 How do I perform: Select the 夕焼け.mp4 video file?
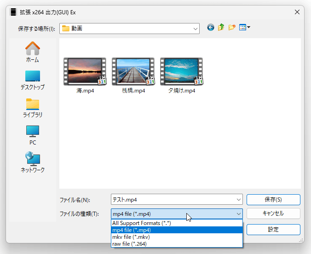[181, 75]
